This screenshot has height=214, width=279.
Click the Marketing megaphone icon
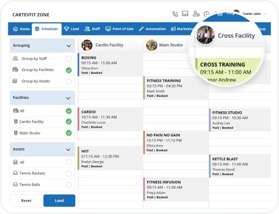[173, 29]
